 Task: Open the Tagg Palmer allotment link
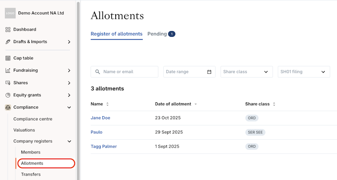point(103,146)
